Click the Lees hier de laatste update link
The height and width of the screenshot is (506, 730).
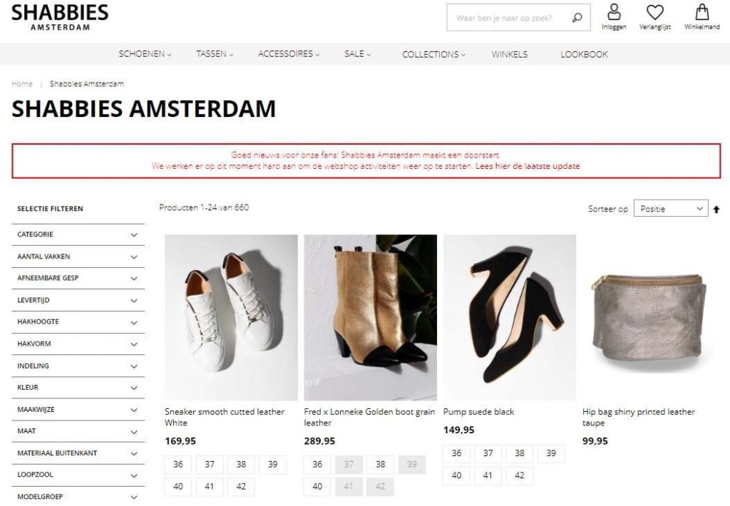click(528, 166)
